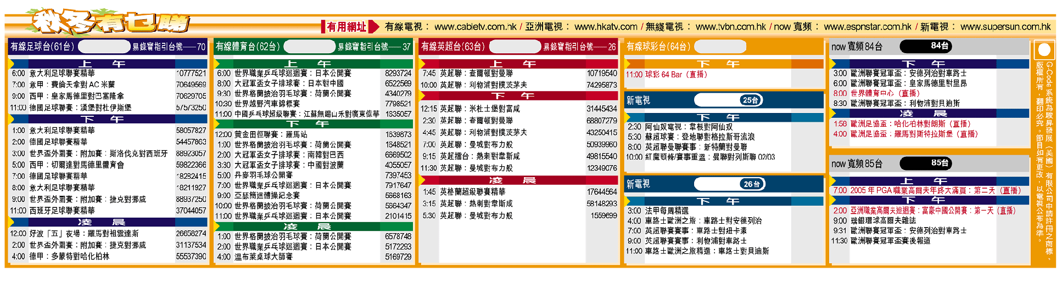
Task: Select the 10:30 世界越野汽車錦標賽 row
Action: [313, 104]
